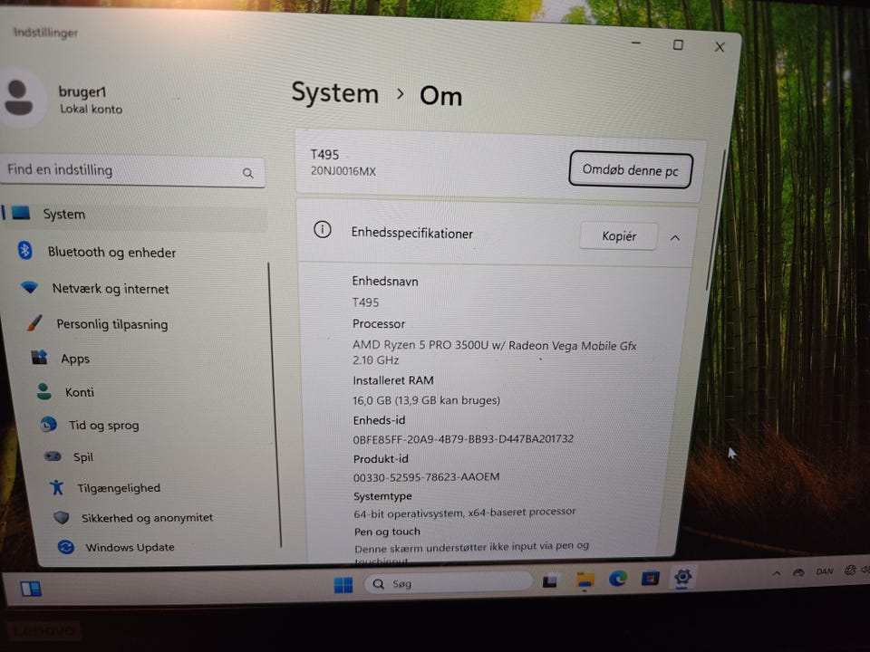Open Microsoft Store from taskbar
This screenshot has height=652, width=870.
650,579
